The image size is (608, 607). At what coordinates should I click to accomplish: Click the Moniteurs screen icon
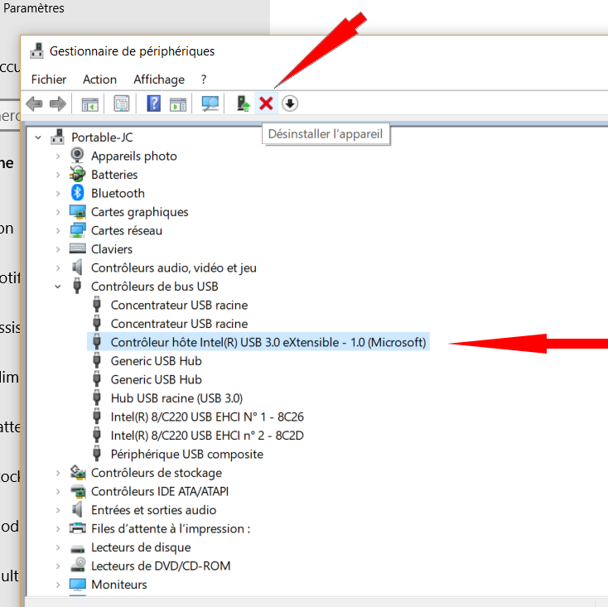pos(78,584)
